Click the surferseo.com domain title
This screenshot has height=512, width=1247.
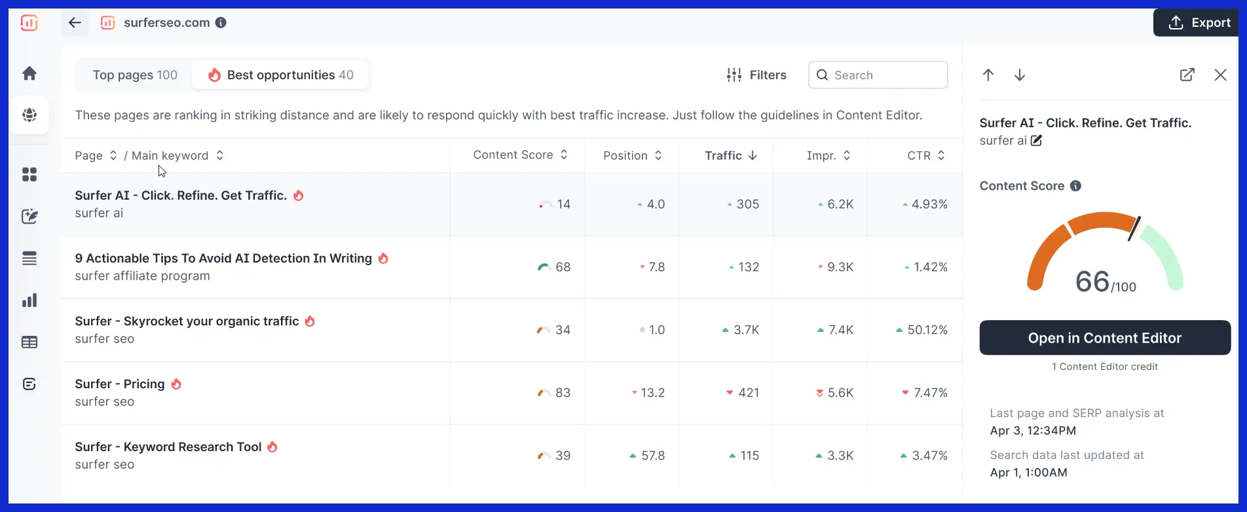pyautogui.click(x=167, y=23)
